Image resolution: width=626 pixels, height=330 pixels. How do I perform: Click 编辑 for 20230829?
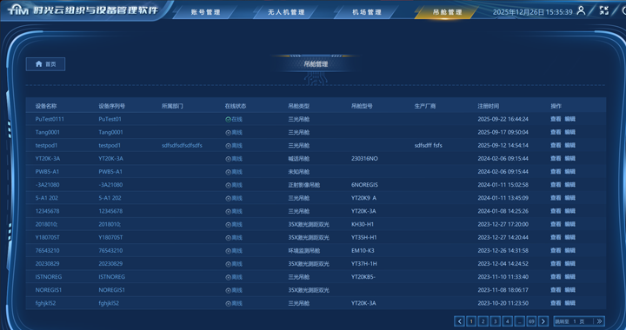[570, 264]
